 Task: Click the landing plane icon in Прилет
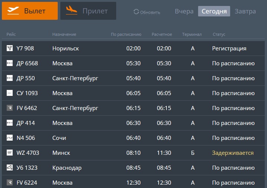point(71,10)
